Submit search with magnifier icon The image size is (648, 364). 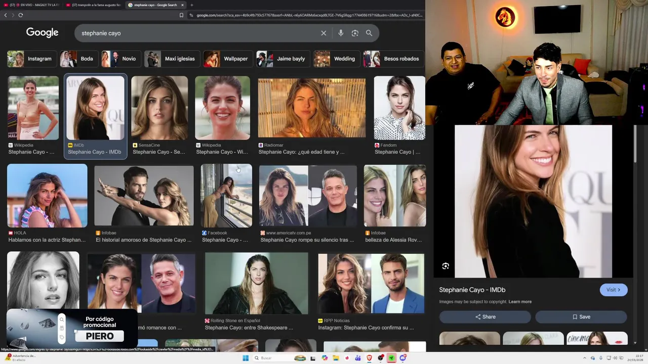click(x=369, y=33)
